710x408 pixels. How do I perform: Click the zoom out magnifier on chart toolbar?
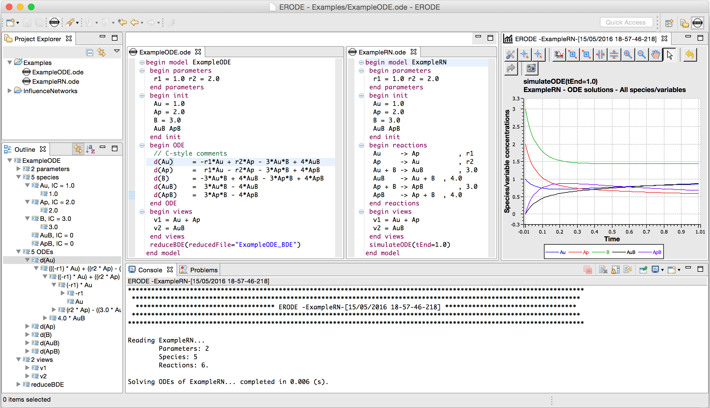pos(641,54)
